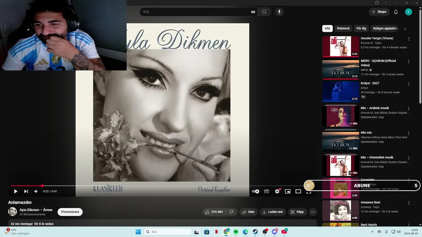
Task: Open YouTube notifications bell
Action: 396,12
